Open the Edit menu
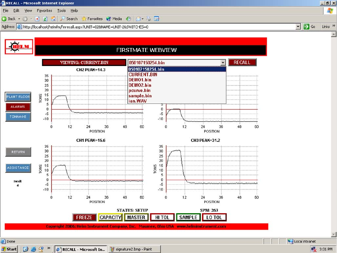The height and width of the screenshot is (253, 337). tap(16, 11)
